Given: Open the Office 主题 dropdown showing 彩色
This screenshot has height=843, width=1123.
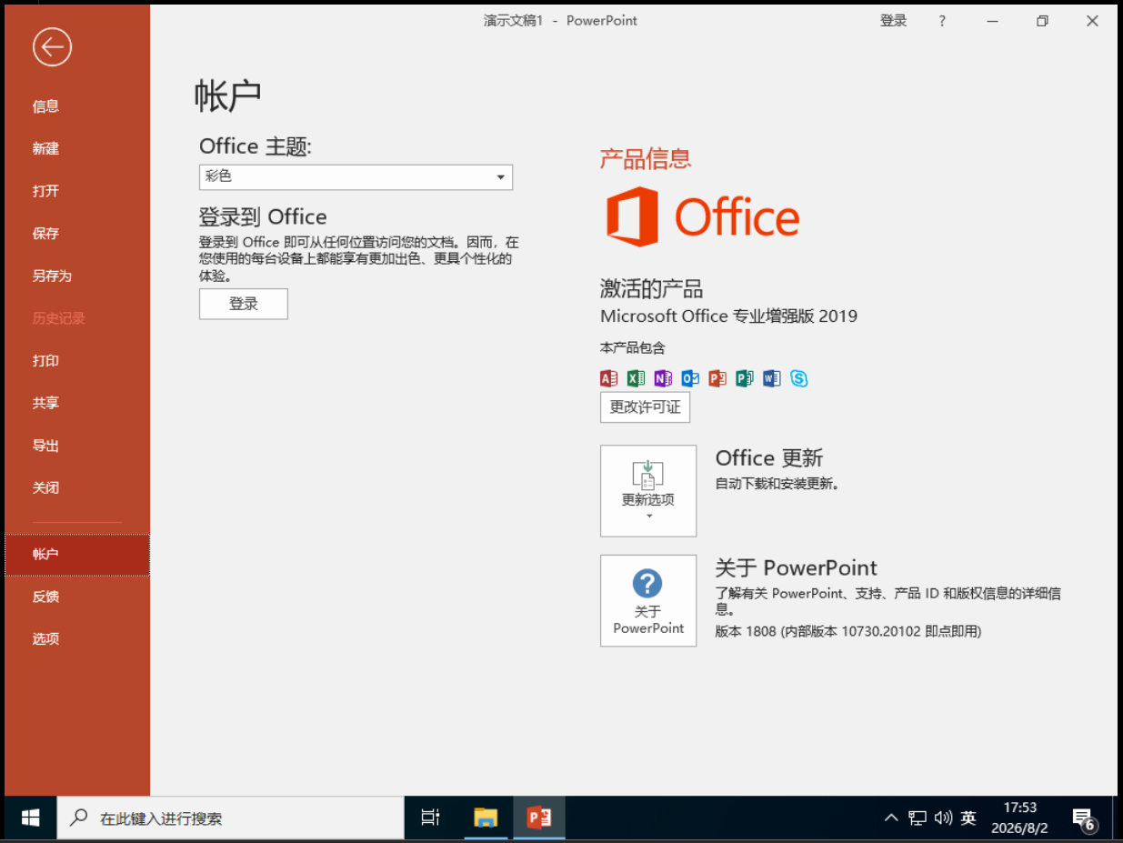Looking at the screenshot, I should [x=356, y=177].
